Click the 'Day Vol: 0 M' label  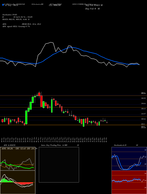[92, 9]
